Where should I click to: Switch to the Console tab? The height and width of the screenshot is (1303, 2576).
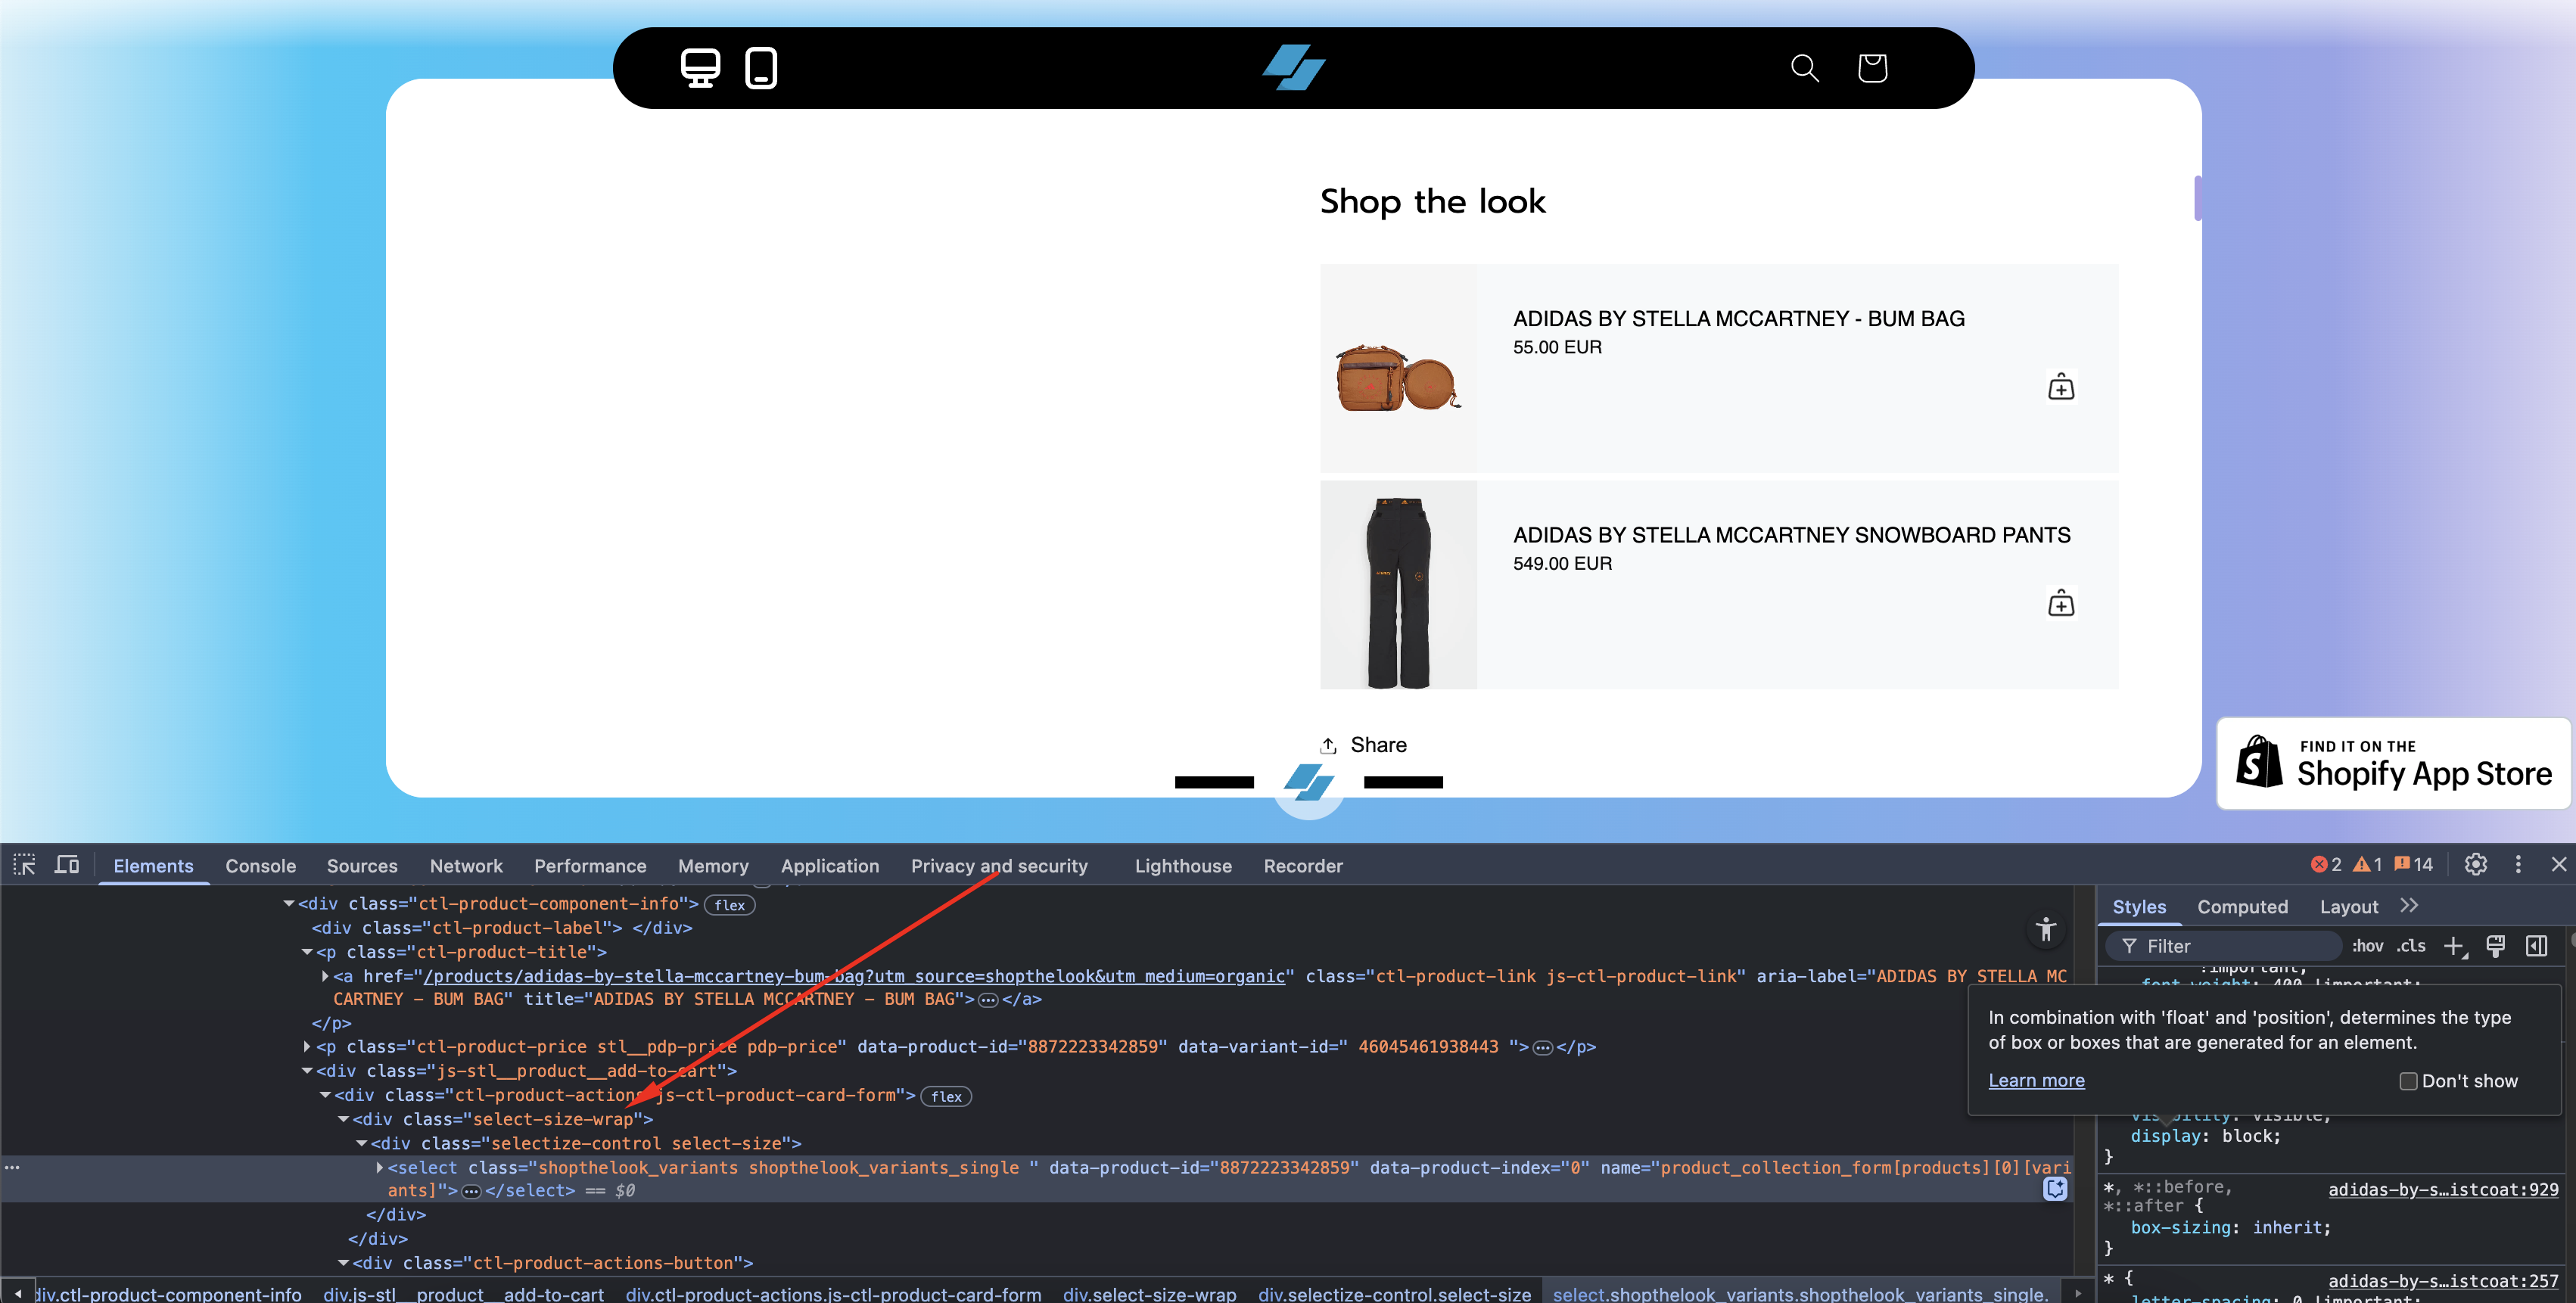(x=260, y=866)
